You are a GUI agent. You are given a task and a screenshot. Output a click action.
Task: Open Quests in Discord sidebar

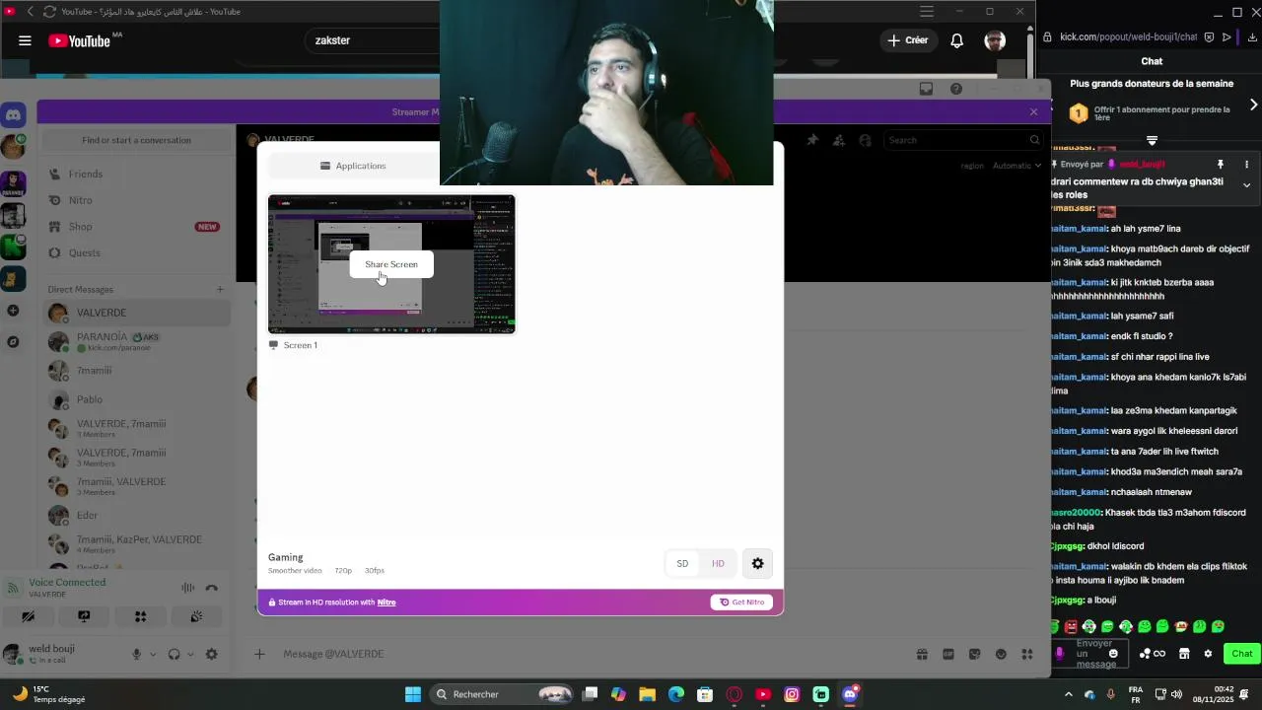137,252
